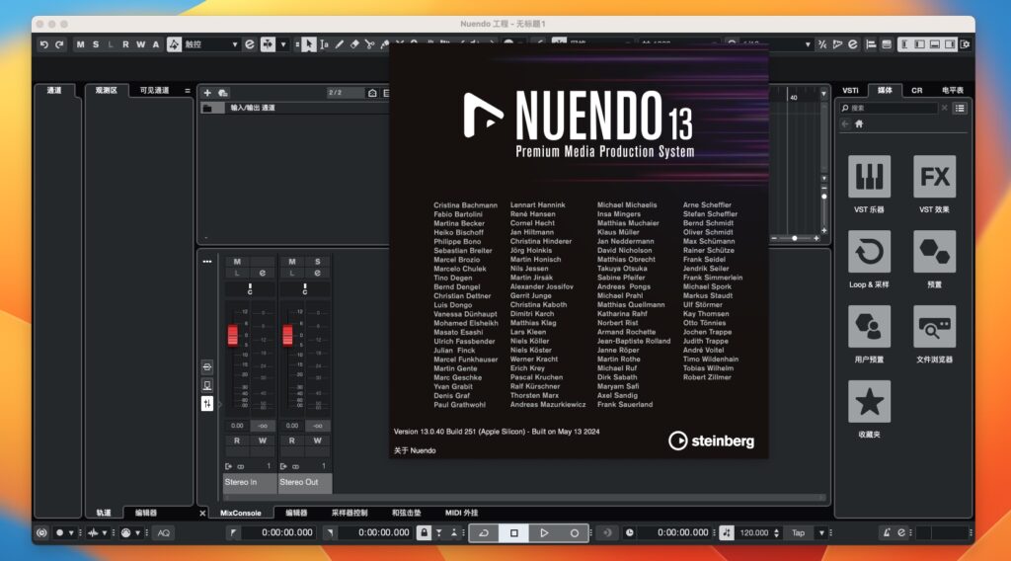Undo the last action in toolbar
Screen dimensions: 1011x561
tap(43, 44)
